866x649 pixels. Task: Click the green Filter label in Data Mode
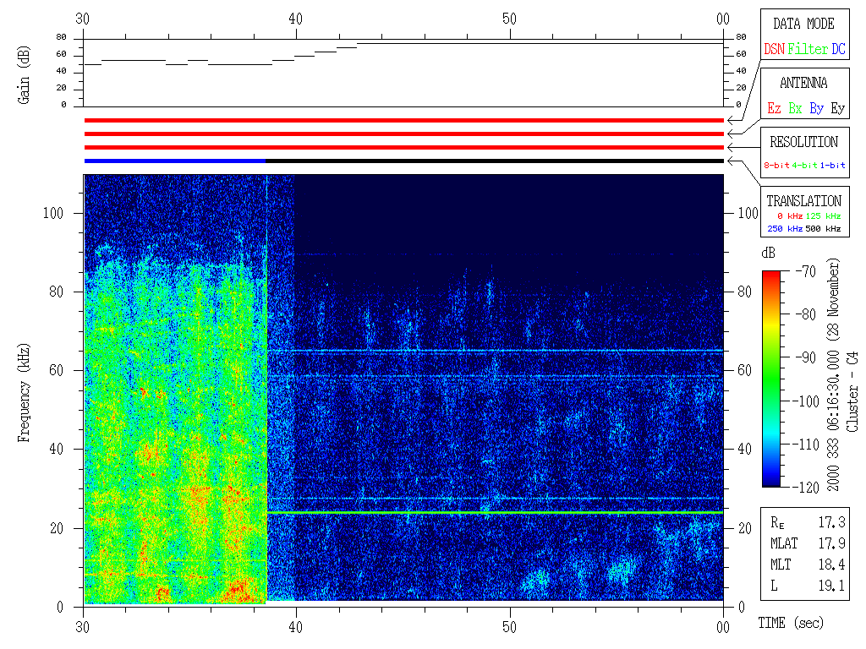point(808,50)
